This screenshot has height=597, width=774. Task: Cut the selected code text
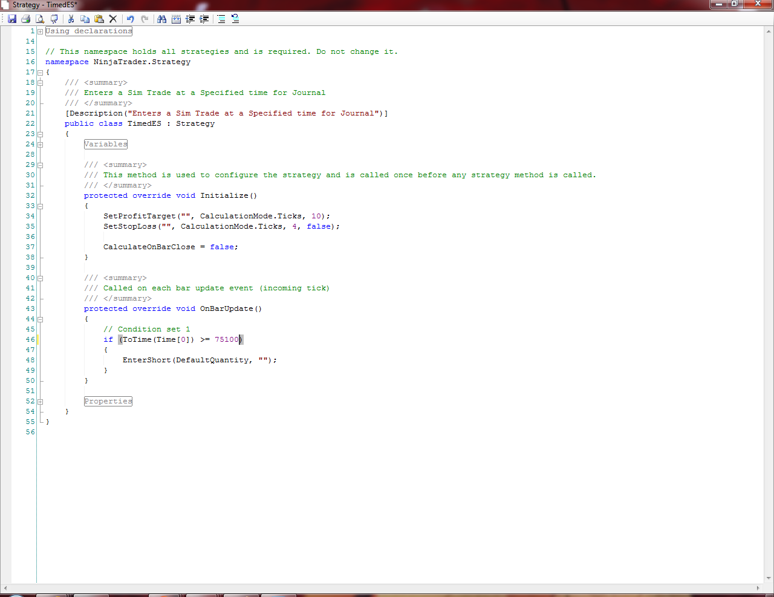71,19
